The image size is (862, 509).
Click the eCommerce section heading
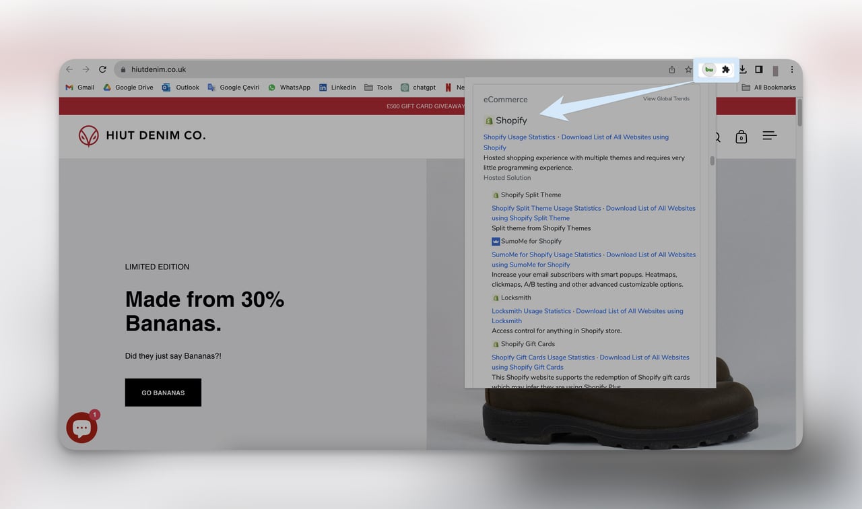(x=505, y=100)
